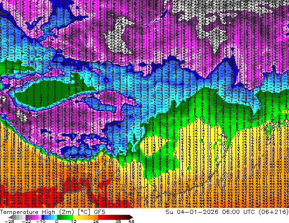Click the '26' legend label

96,221
